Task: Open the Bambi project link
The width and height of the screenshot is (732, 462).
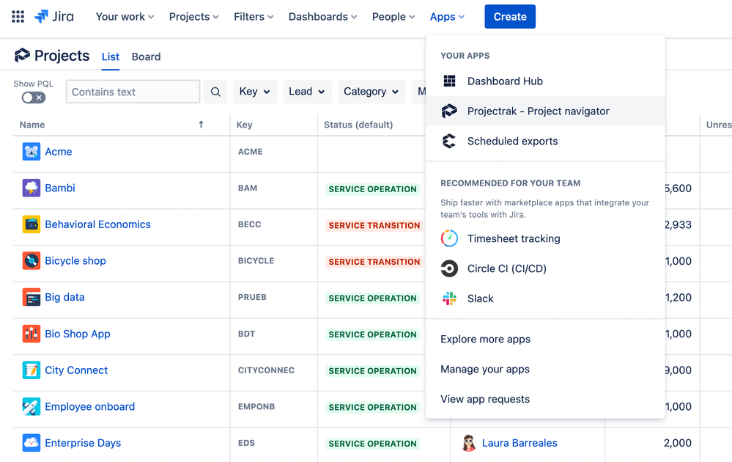Action: point(60,188)
